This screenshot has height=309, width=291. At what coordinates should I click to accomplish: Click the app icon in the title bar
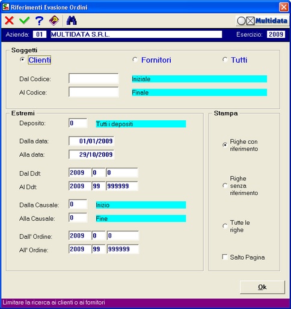[x=6, y=7]
